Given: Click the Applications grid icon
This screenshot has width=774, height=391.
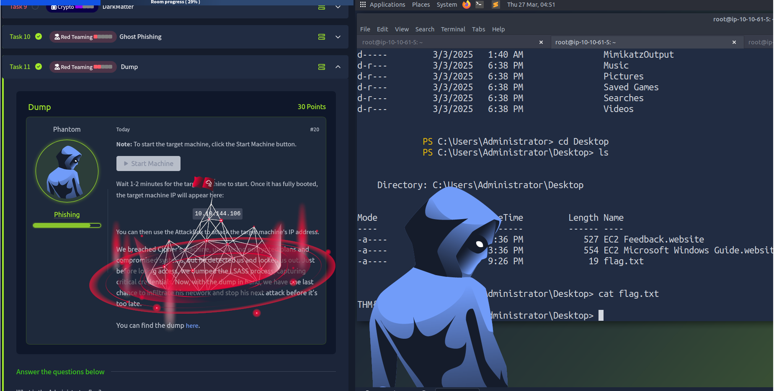Looking at the screenshot, I should coord(363,5).
